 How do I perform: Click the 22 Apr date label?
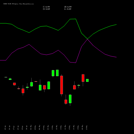point(5,128)
